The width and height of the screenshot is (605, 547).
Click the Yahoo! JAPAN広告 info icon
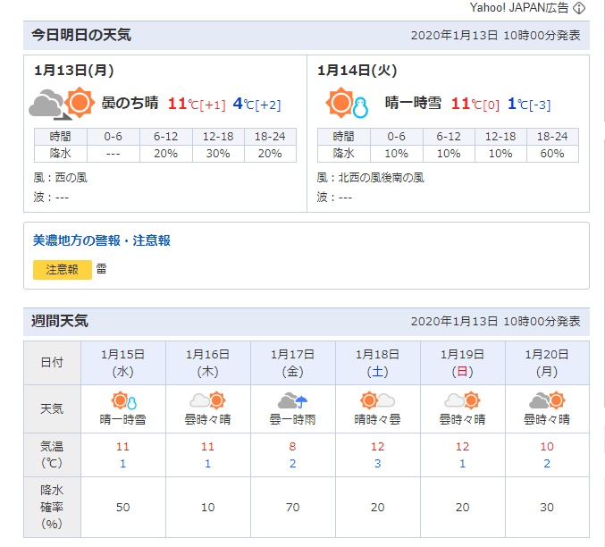[x=579, y=8]
